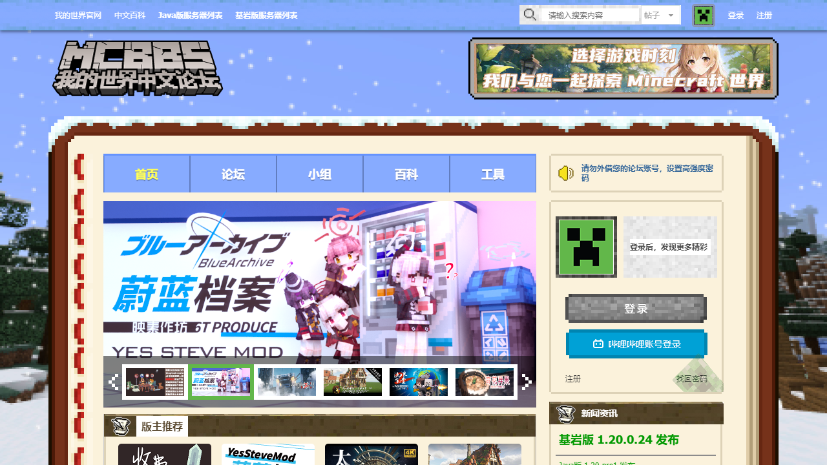Click the Minecraft anime banner ad

(623, 68)
